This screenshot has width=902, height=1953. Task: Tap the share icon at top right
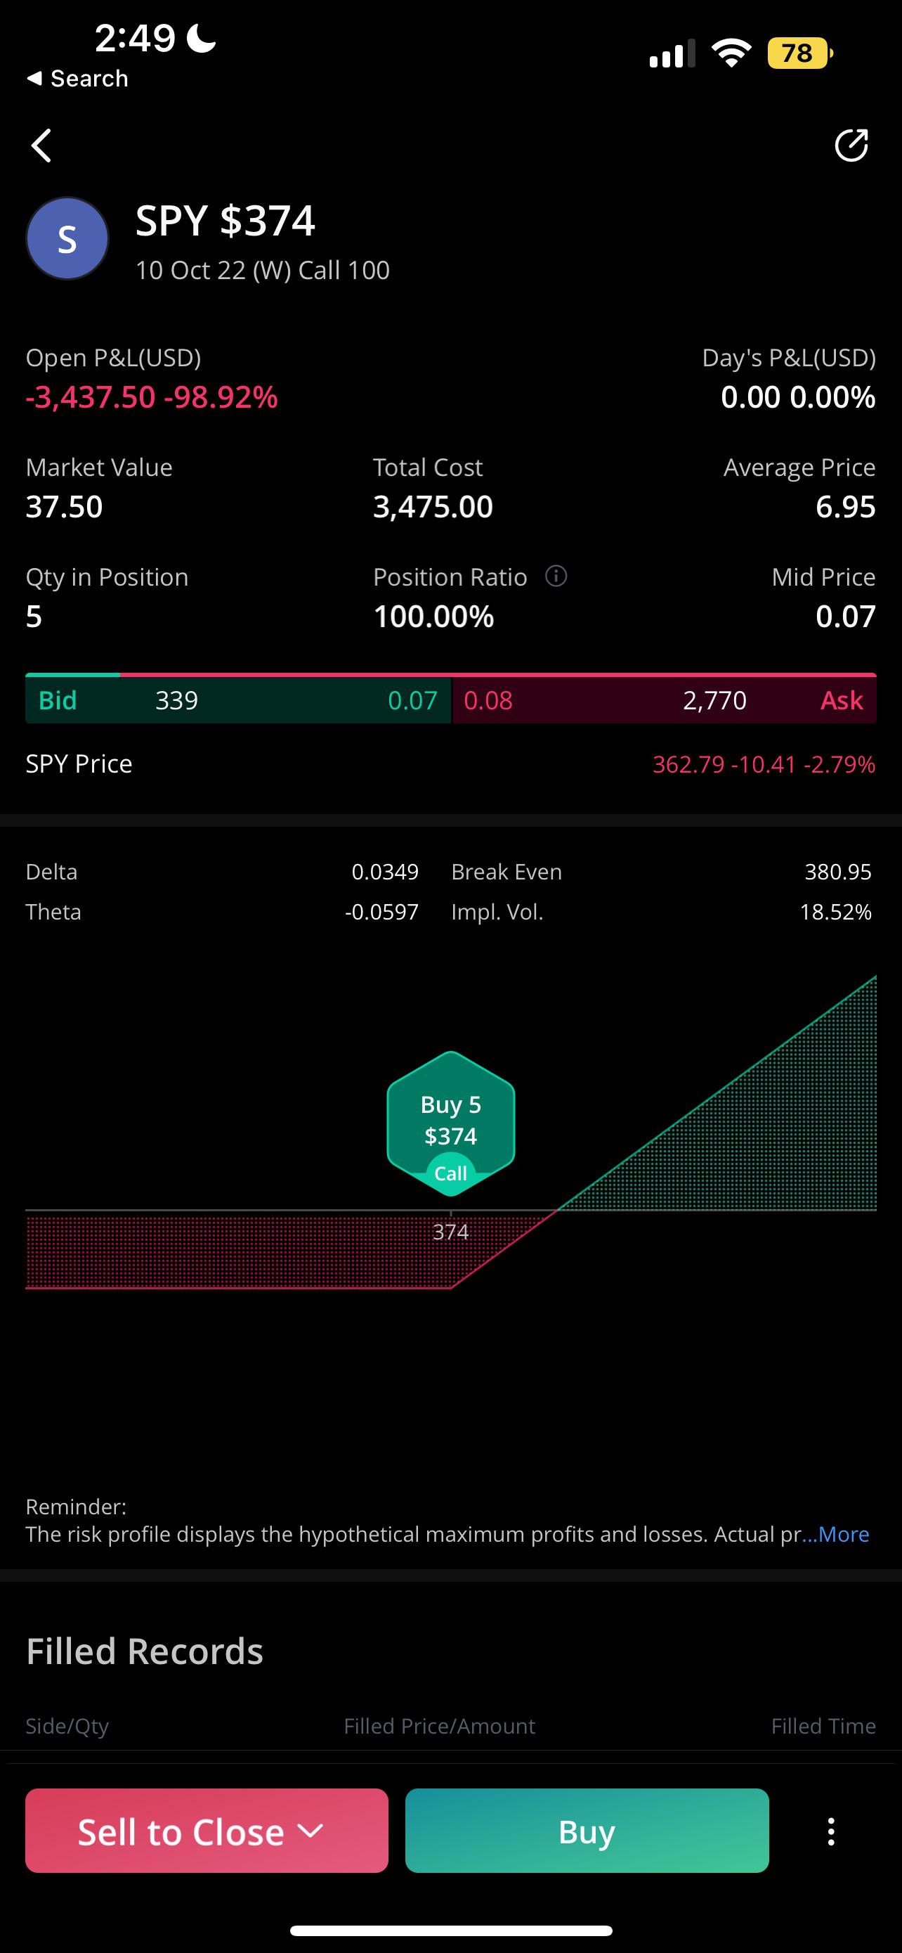click(851, 146)
